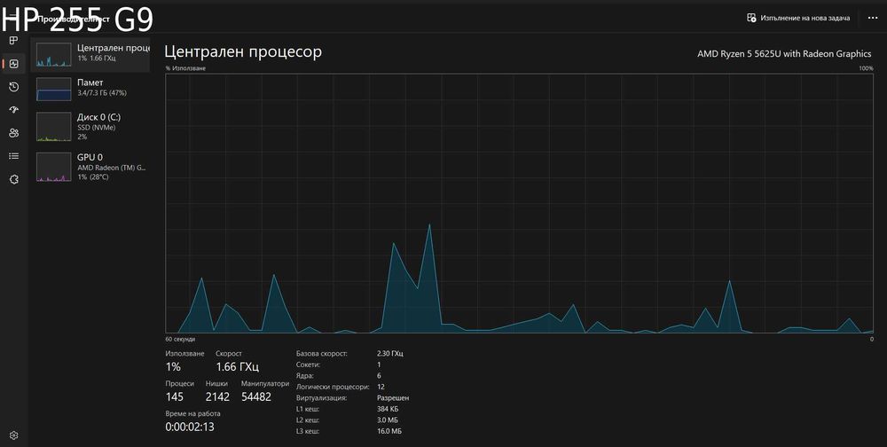The height and width of the screenshot is (447, 887).
Task: Select 'Диск 0 (C:)' resource entry
Action: tap(90, 126)
